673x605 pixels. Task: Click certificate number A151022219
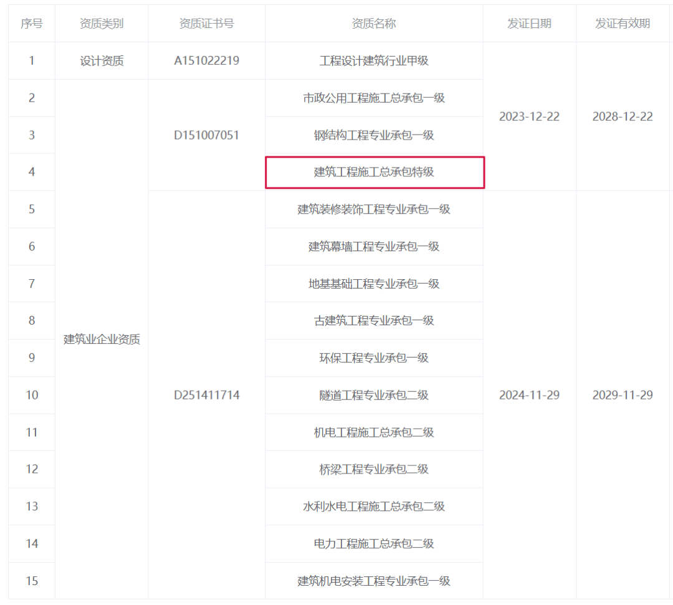click(x=206, y=61)
